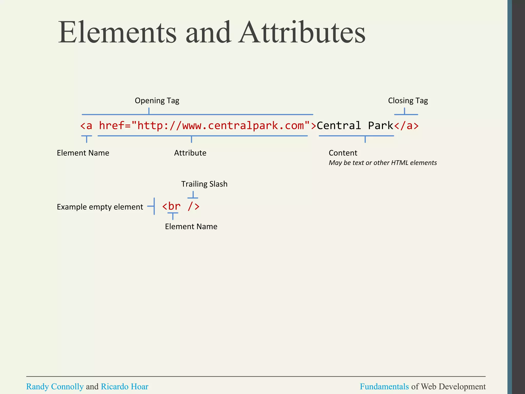525x394 pixels.
Task: Click the '</a>' closing tag code
Action: point(406,126)
